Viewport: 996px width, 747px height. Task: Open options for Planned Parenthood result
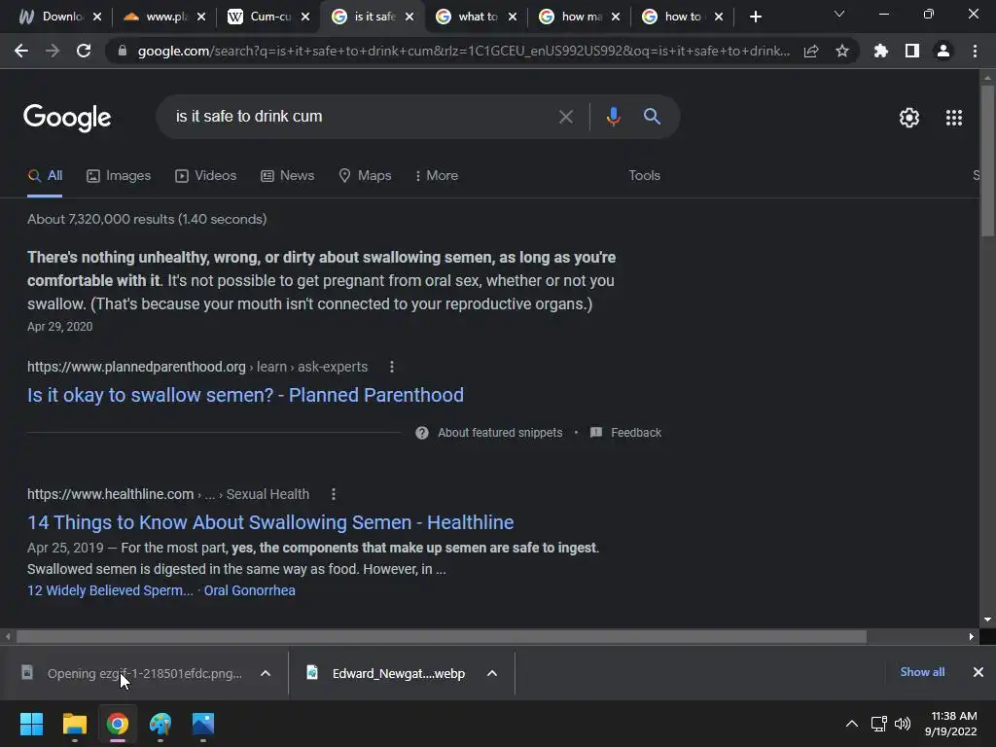point(392,367)
